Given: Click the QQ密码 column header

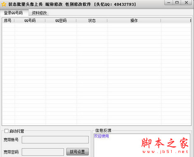Looking at the screenshot, I should coord(61,21).
